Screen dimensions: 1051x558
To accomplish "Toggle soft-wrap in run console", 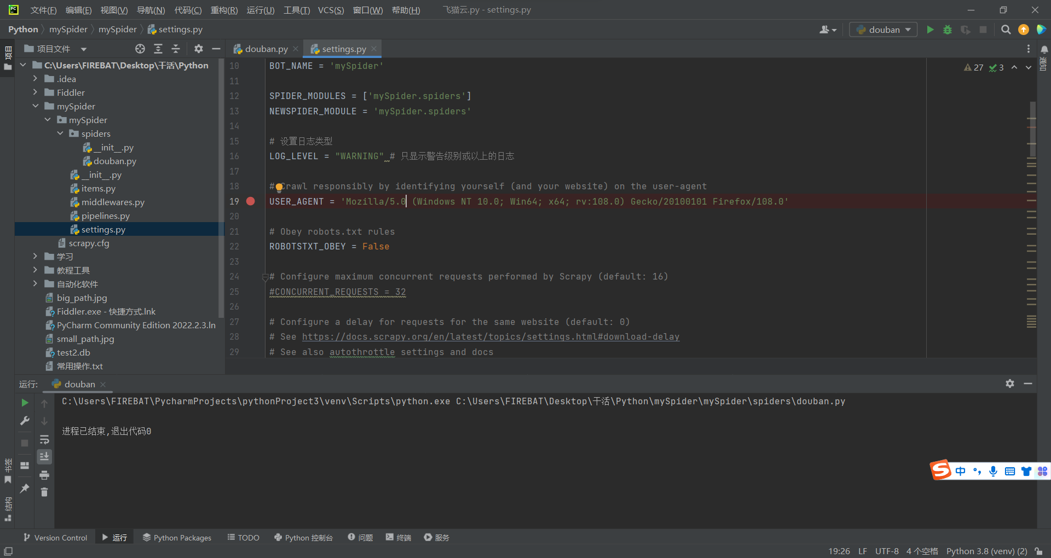I will click(44, 439).
